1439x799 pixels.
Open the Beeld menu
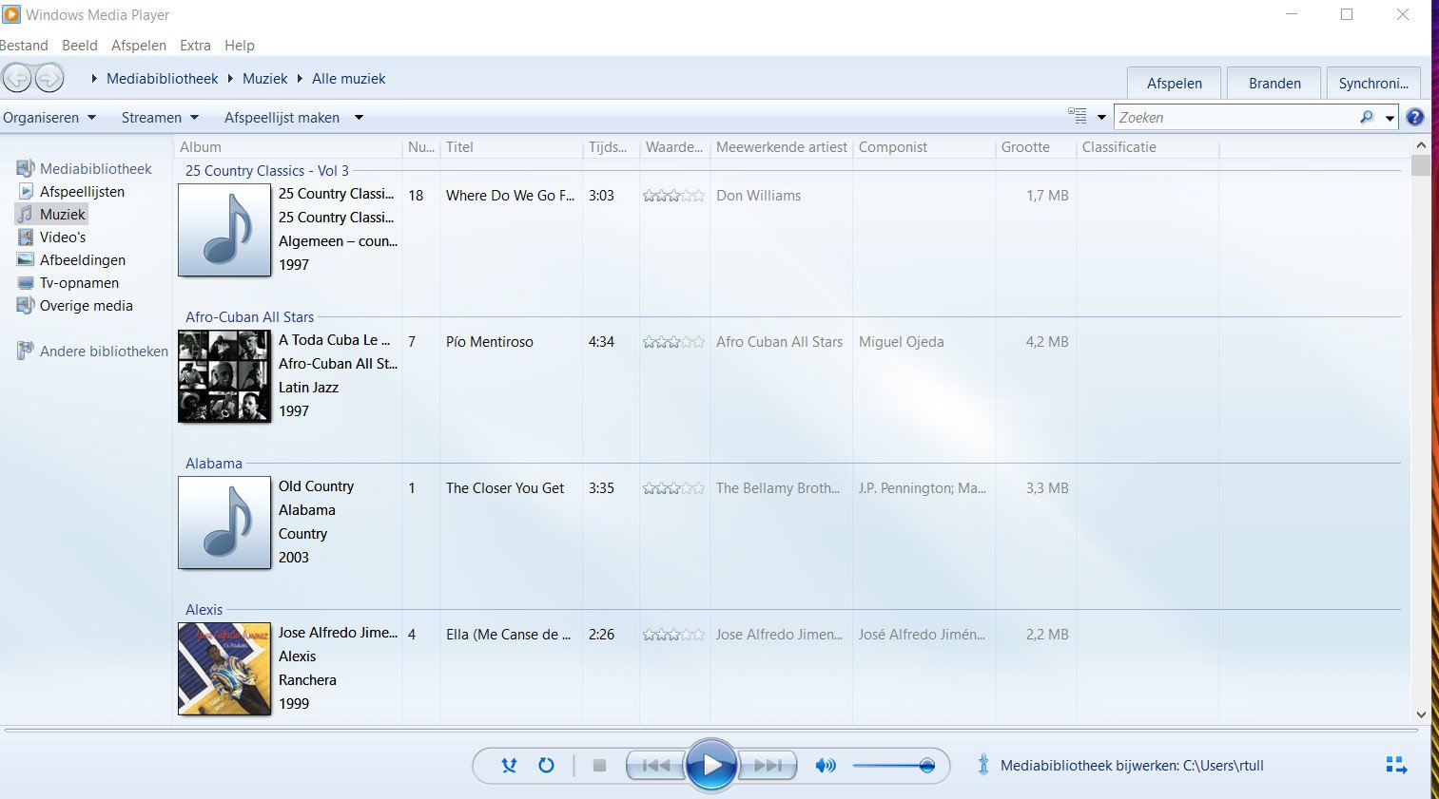click(x=80, y=46)
